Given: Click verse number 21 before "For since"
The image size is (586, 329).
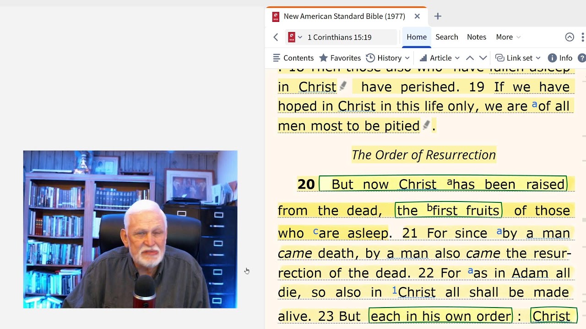Looking at the screenshot, I should 410,233.
